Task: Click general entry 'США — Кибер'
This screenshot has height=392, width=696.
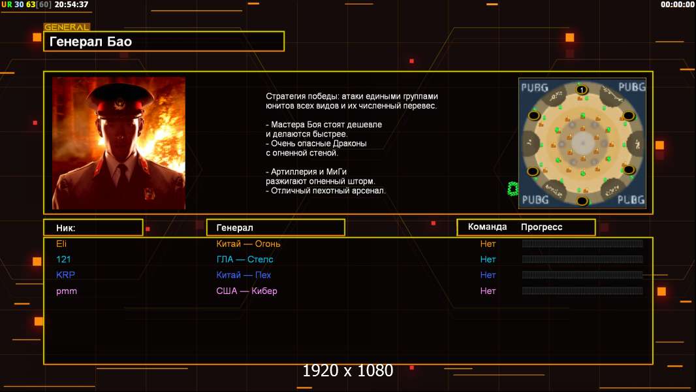Action: [x=246, y=291]
